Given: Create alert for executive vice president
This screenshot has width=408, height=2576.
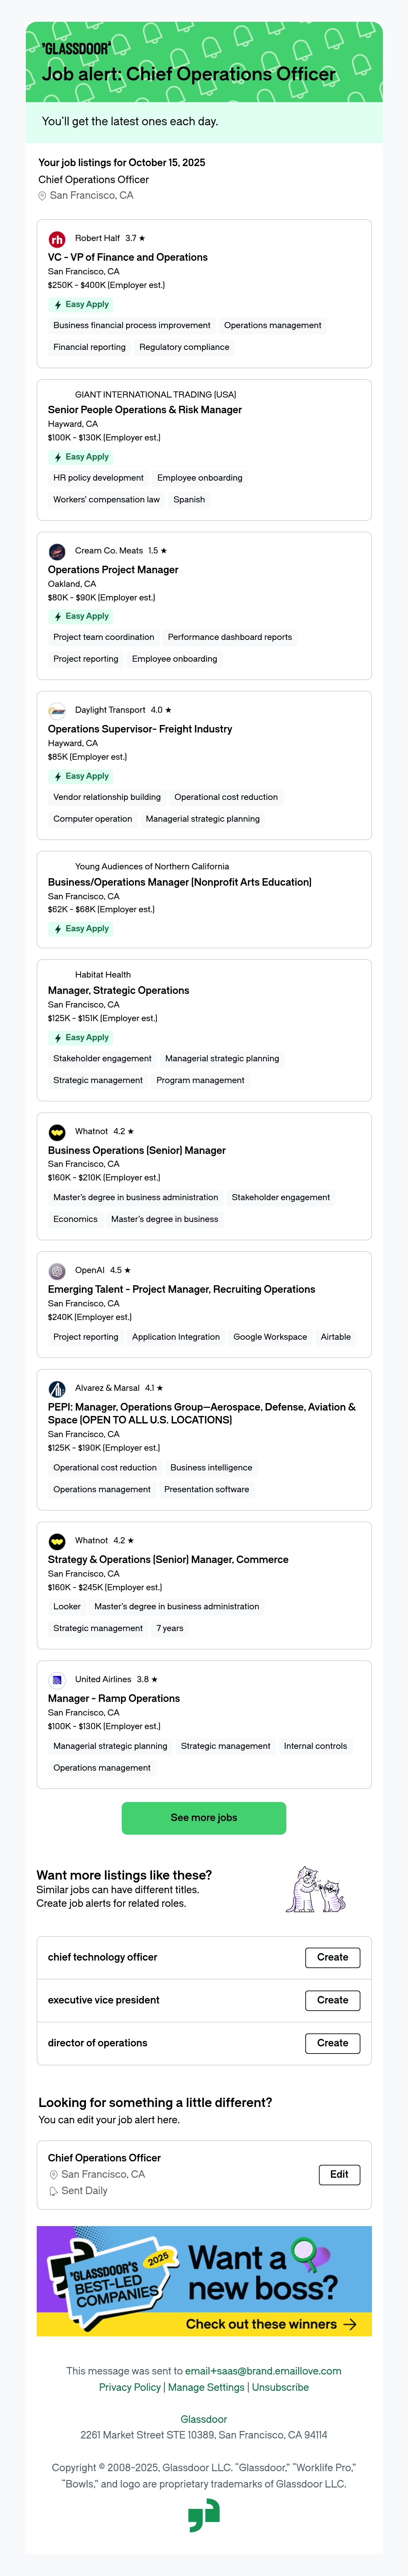Looking at the screenshot, I should (332, 2000).
